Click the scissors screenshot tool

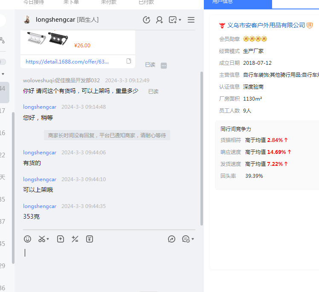41,239
